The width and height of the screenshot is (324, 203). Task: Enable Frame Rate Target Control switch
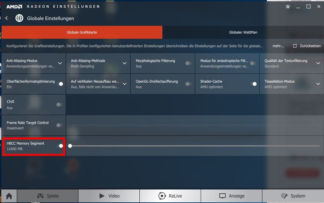tap(59, 125)
